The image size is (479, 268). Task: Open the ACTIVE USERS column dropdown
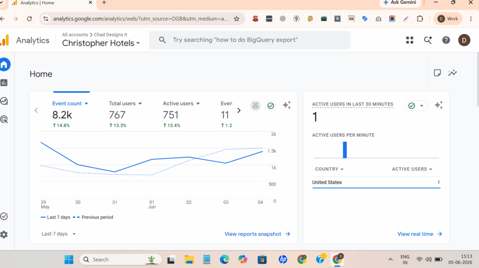412,169
